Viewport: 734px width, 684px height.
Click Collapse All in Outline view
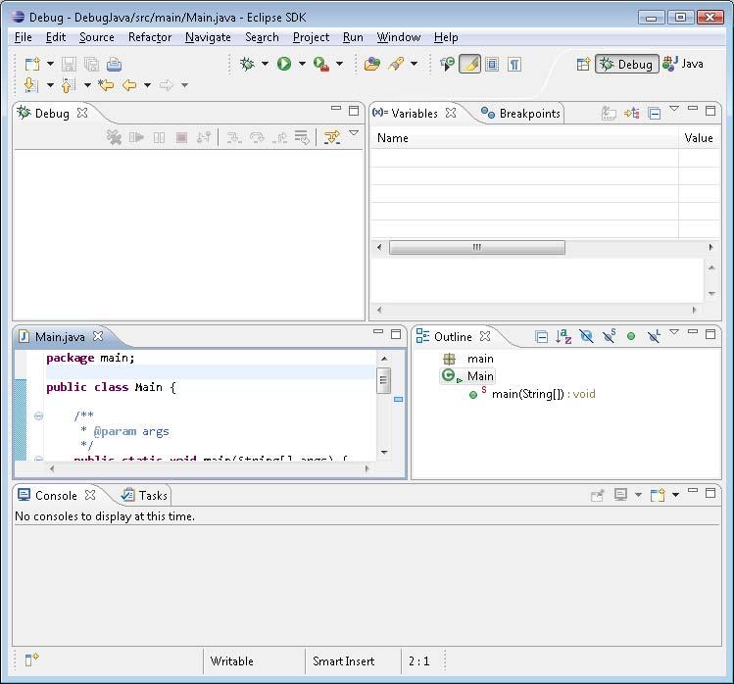tap(541, 337)
